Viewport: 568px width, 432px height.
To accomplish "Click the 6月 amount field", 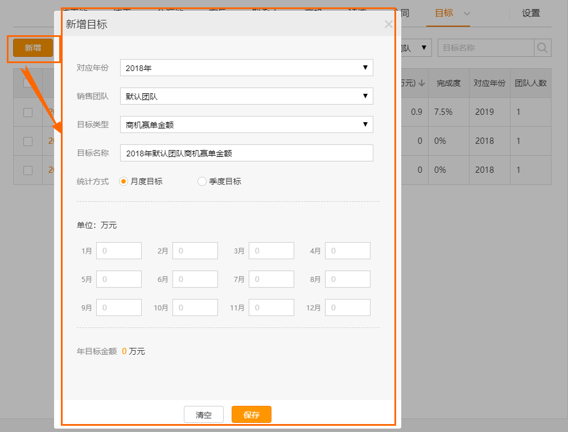I will tap(195, 279).
